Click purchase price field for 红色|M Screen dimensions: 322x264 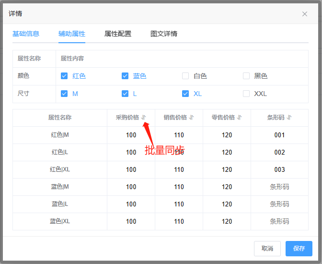pyautogui.click(x=131, y=135)
